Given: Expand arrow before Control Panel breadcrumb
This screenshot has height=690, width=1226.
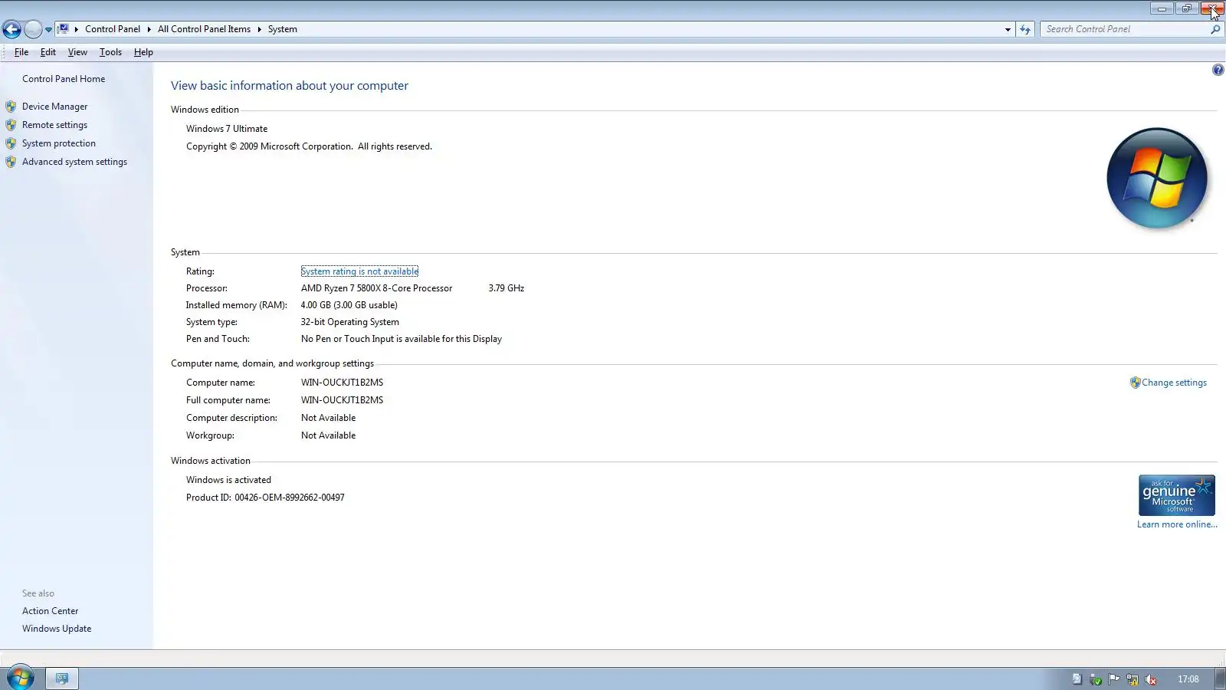Looking at the screenshot, I should tap(77, 29).
